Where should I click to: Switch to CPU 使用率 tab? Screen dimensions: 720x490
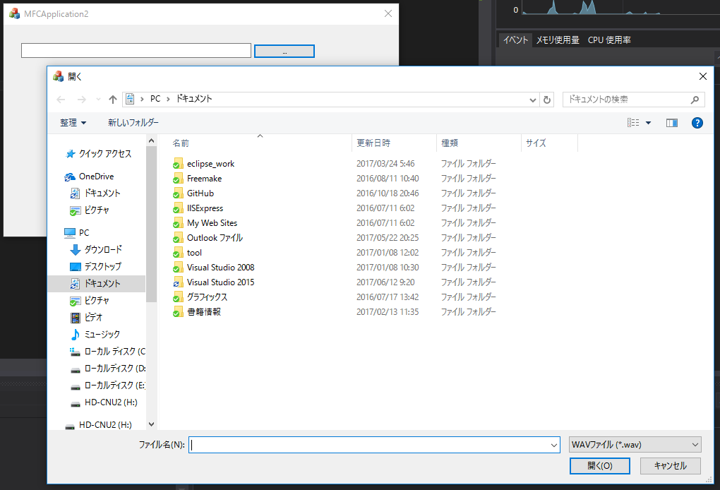pyautogui.click(x=609, y=40)
